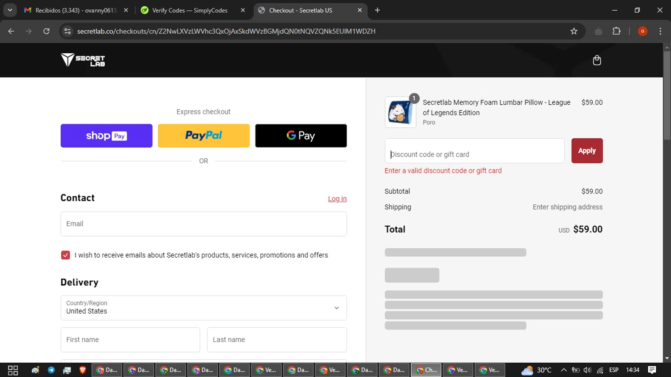The image size is (671, 377).
Task: Expand the Country/Region dropdown
Action: pyautogui.click(x=204, y=308)
